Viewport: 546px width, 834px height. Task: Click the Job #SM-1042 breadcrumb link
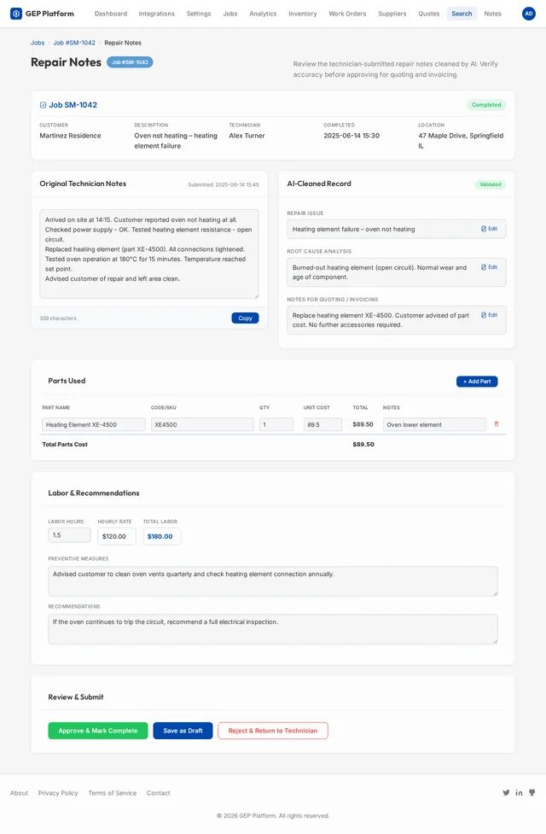[74, 43]
